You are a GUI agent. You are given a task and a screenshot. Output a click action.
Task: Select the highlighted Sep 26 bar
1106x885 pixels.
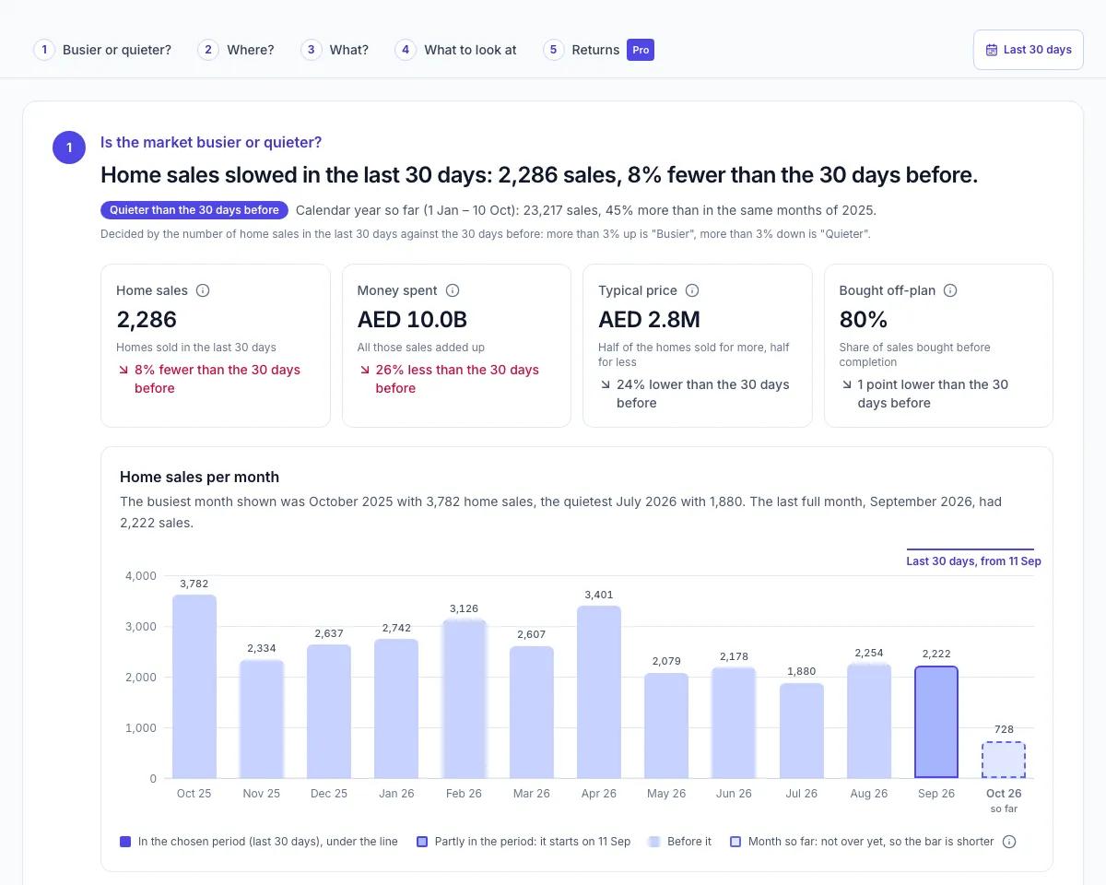[936, 722]
